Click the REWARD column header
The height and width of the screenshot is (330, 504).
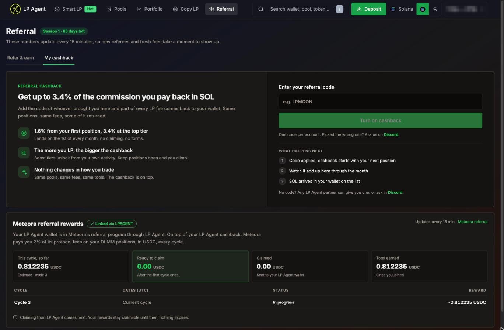coord(477,290)
